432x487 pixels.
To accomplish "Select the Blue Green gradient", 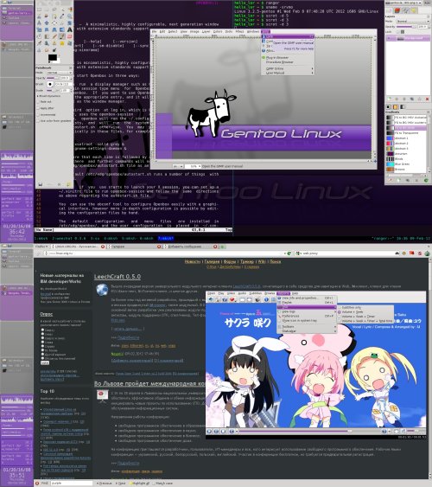I will [x=406, y=164].
